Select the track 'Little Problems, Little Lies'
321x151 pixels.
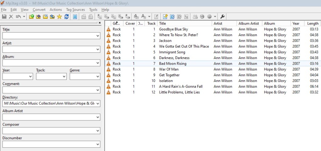[x=179, y=92]
